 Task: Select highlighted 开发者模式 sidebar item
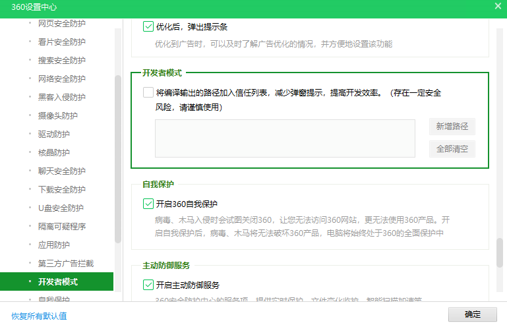(57, 281)
